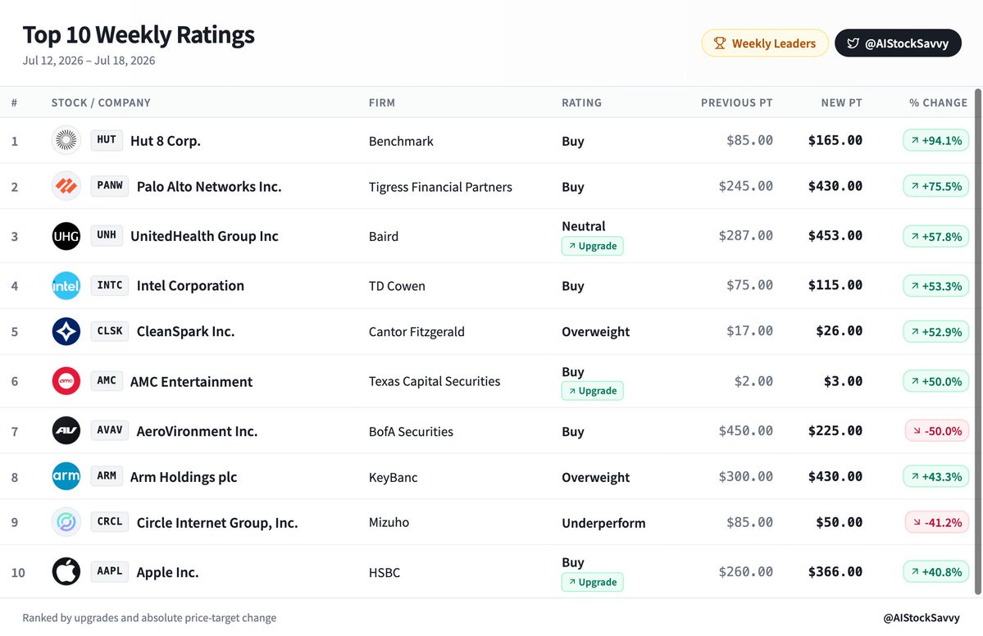
Task: Click the Arm Holdings logo icon
Action: (x=66, y=477)
